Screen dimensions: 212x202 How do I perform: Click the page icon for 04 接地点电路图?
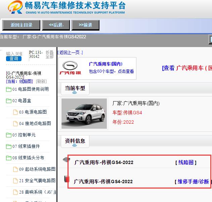click(15, 124)
